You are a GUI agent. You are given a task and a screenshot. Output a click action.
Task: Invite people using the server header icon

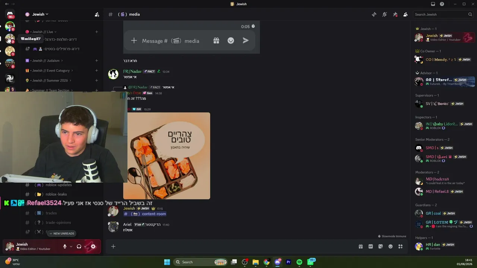(97, 15)
